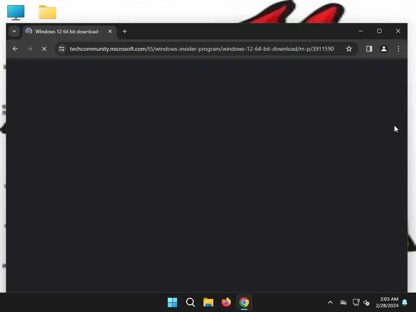Click the Chrome taskbar icon

tap(244, 302)
